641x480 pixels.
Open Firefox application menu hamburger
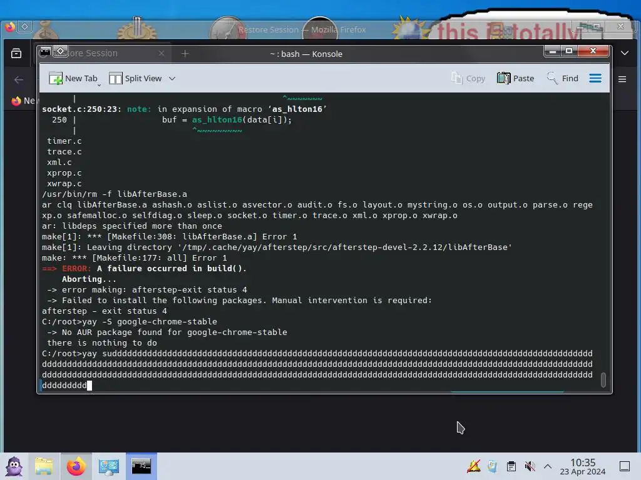tap(622, 79)
